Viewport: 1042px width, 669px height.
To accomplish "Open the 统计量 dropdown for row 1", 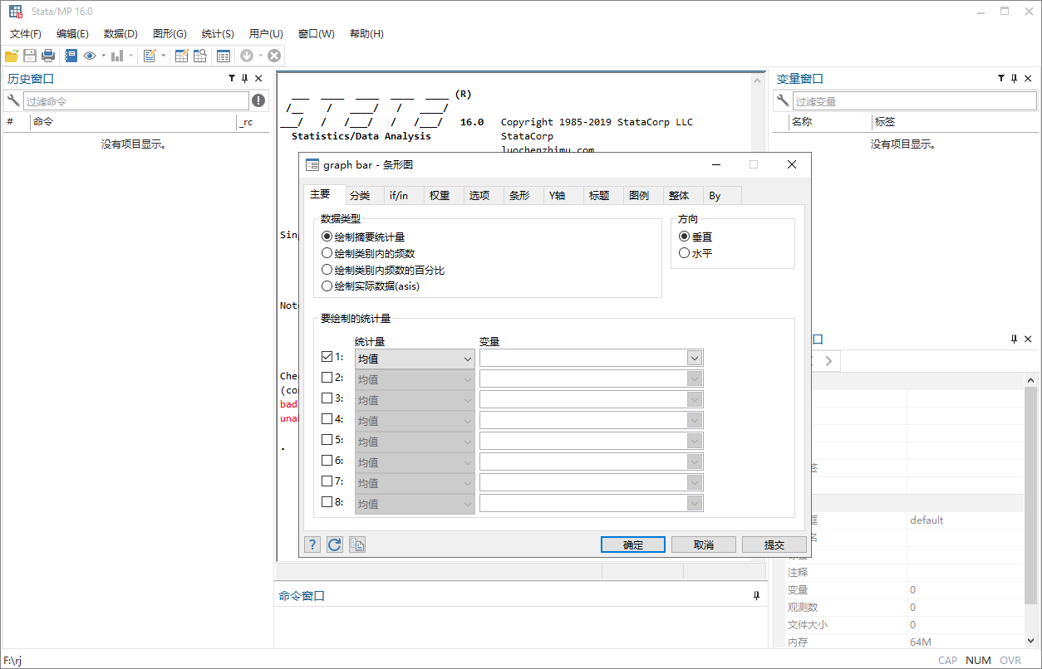I will (469, 357).
